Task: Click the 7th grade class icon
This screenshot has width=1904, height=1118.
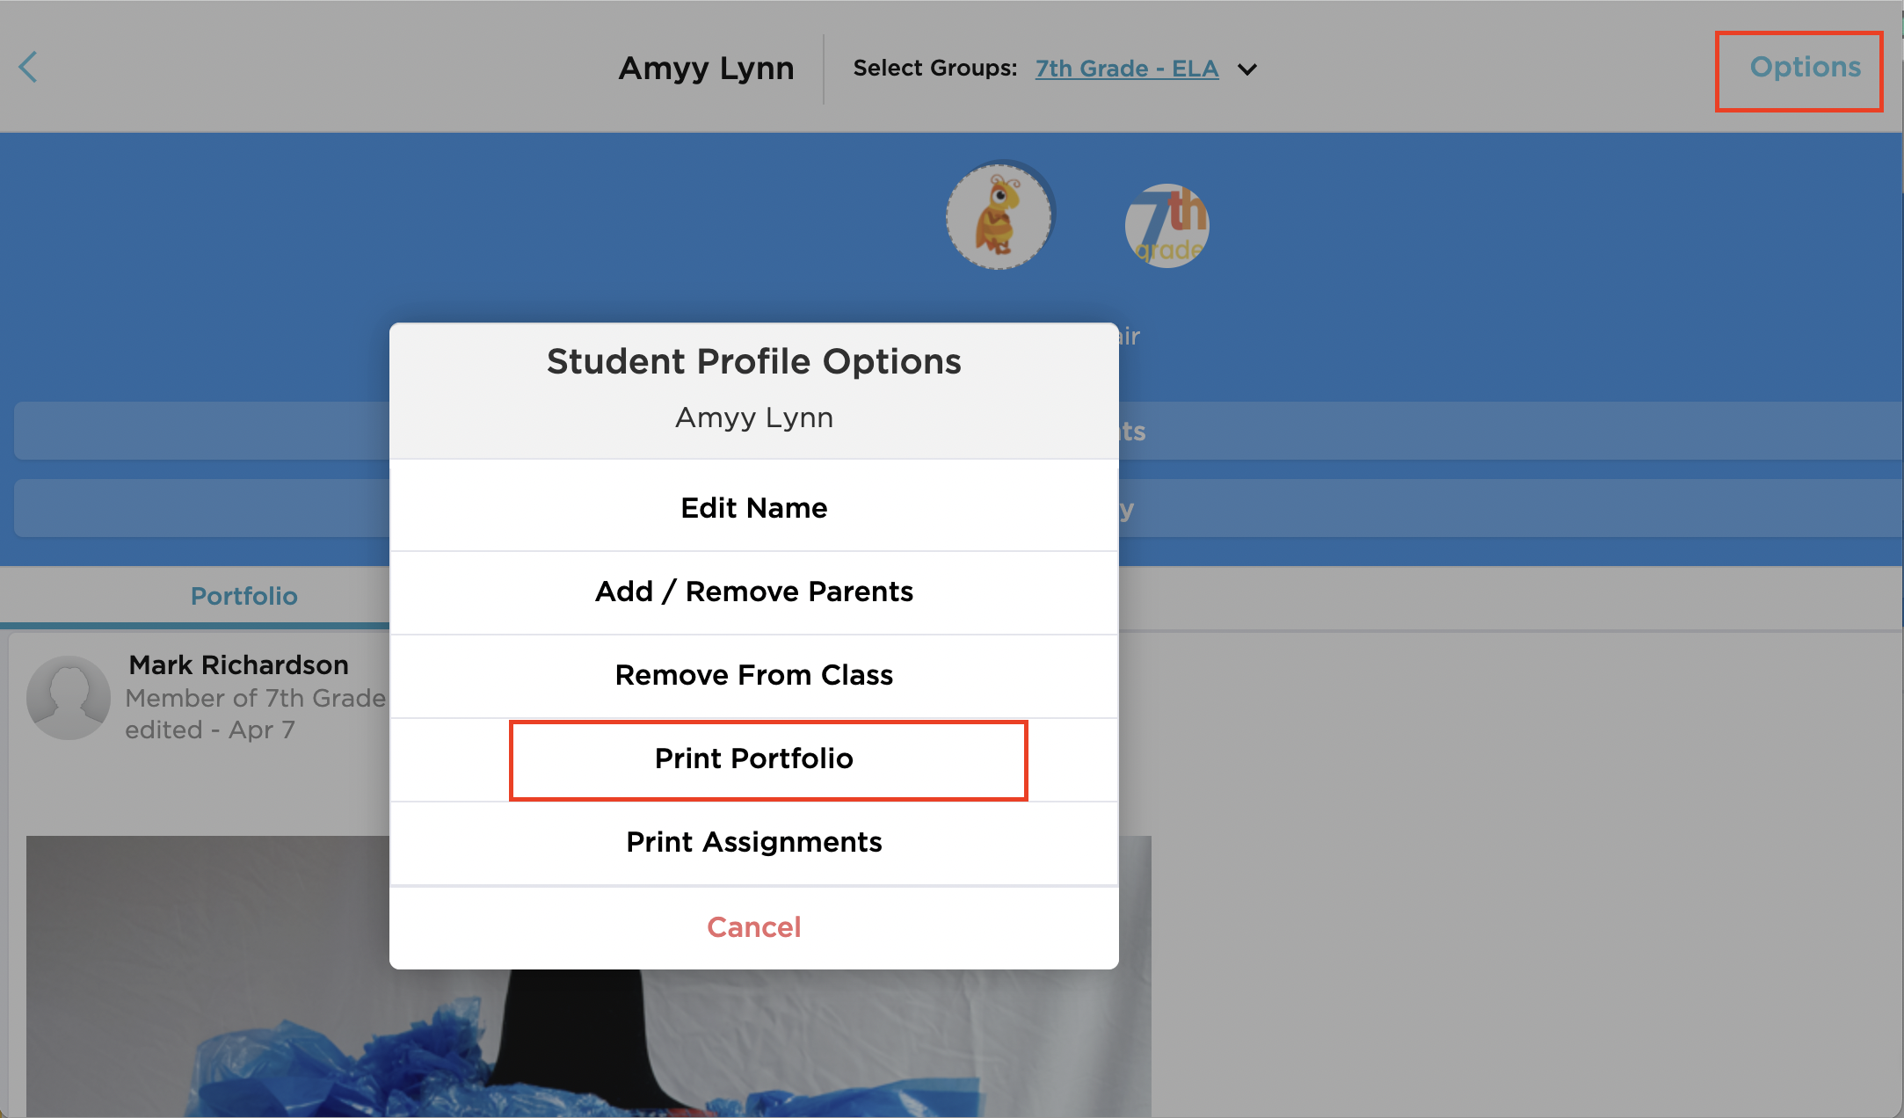Action: point(1166,226)
